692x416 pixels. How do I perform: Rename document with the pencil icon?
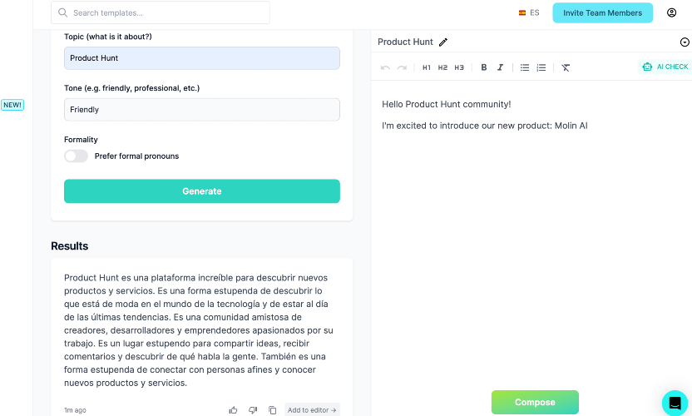pyautogui.click(x=443, y=42)
